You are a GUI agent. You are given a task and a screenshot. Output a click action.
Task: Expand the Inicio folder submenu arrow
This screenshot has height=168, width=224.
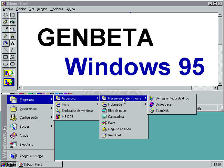pos(98,104)
